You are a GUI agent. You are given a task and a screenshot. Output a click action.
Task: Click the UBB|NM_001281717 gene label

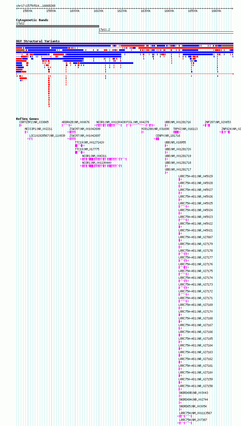tap(178, 169)
